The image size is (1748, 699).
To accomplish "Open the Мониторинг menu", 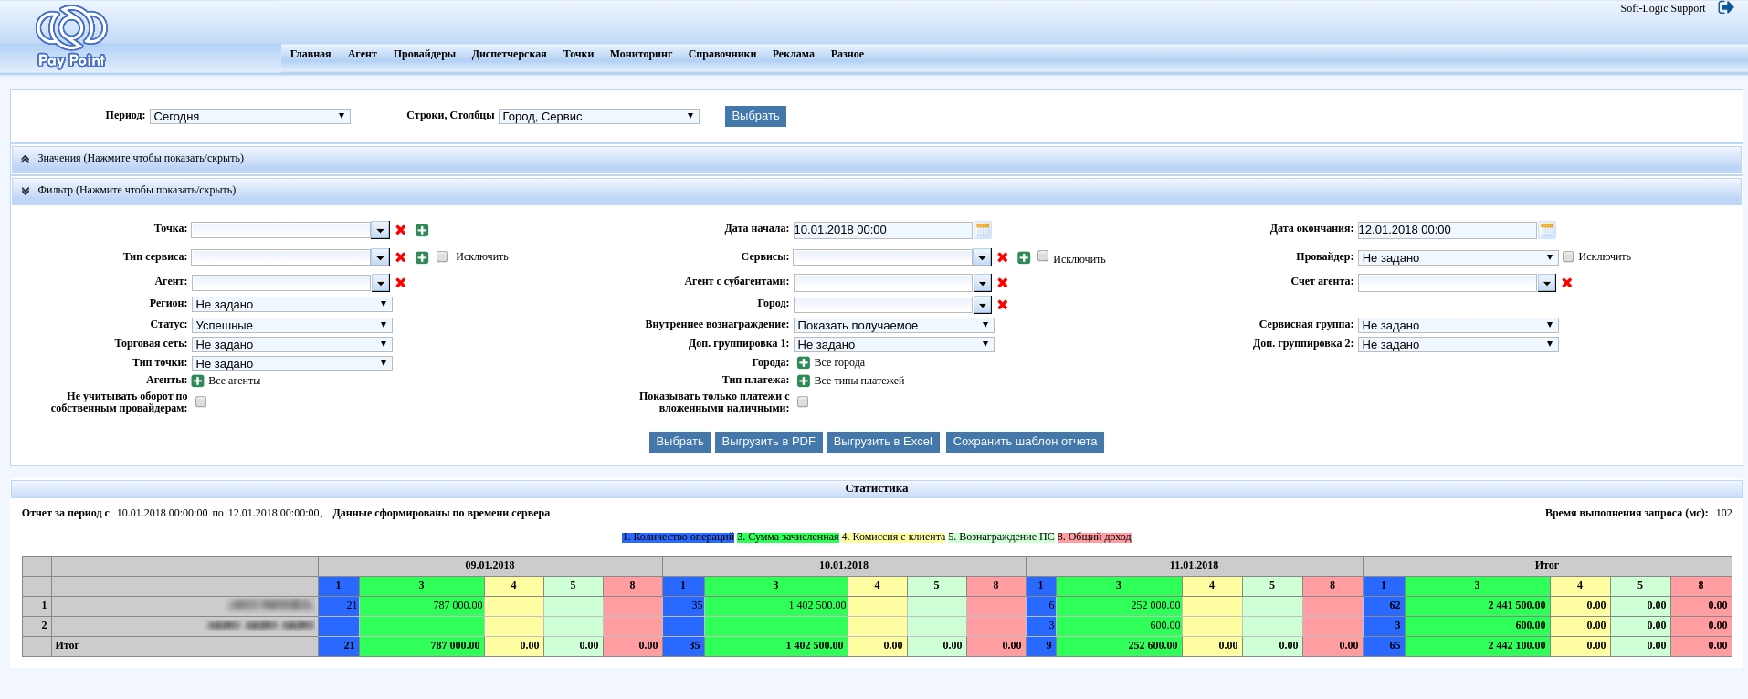I will tap(641, 54).
